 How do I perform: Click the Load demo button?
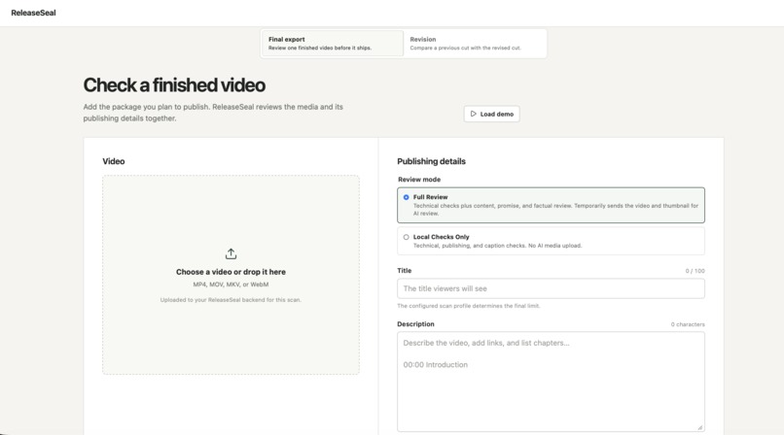[x=491, y=114]
